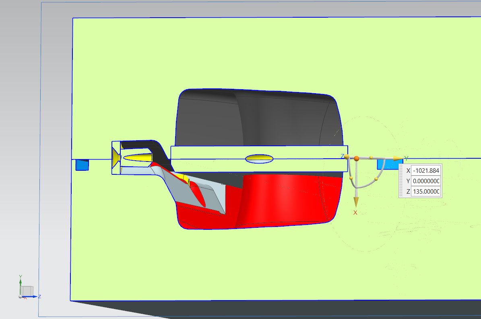Select the right rotation handle on the arc

(x=376, y=178)
